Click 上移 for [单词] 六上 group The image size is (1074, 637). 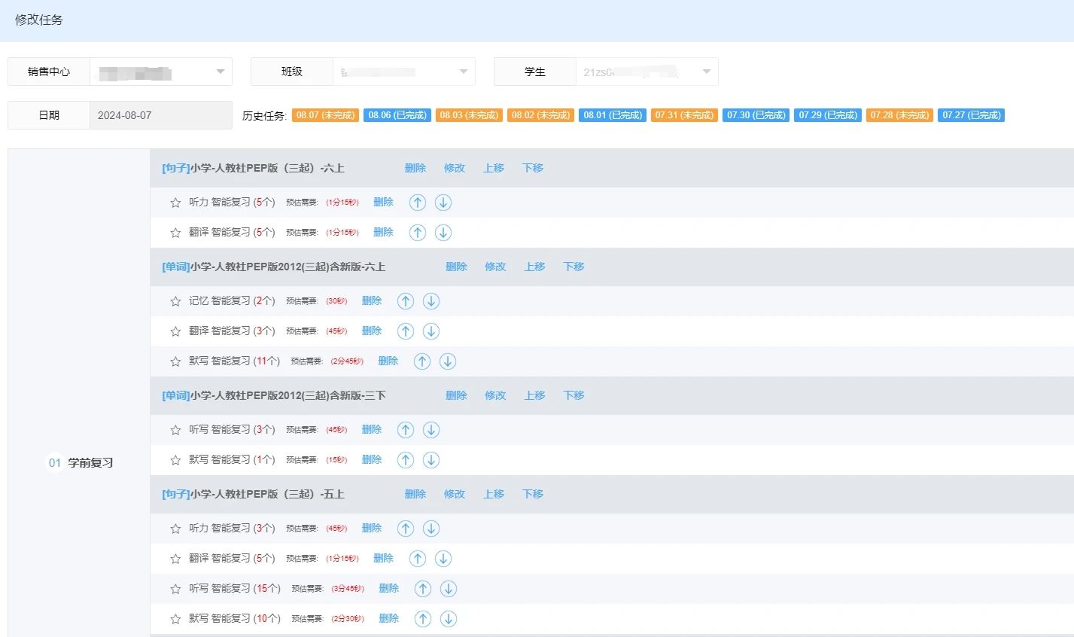point(535,267)
